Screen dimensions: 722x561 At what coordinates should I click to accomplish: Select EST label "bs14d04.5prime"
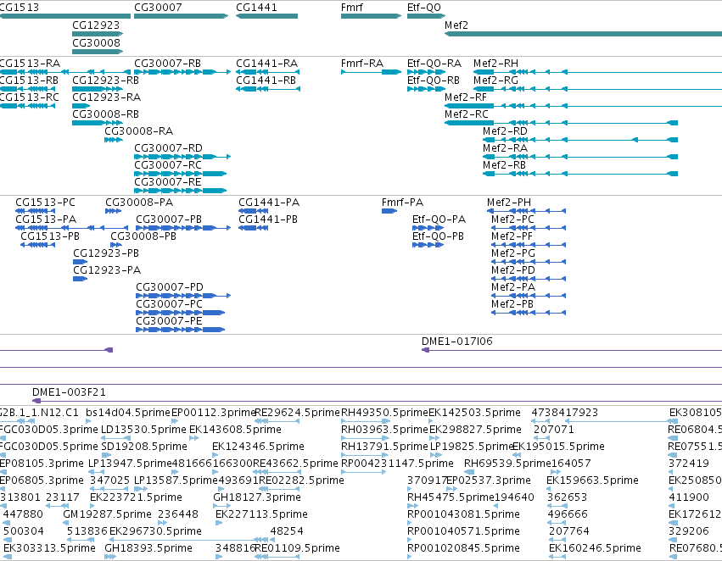[127, 413]
